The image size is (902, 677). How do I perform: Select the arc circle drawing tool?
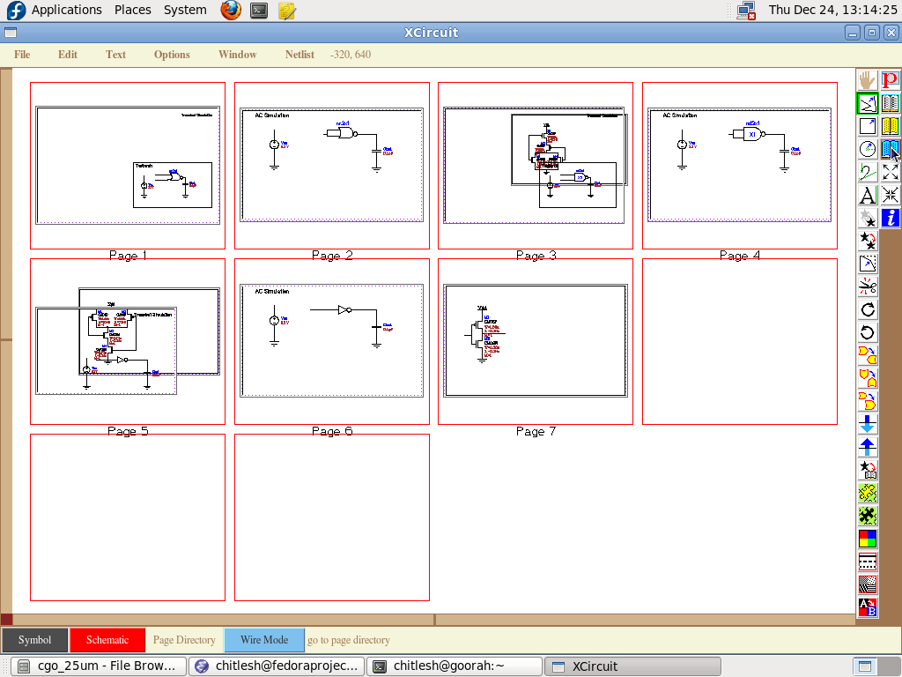pos(868,149)
